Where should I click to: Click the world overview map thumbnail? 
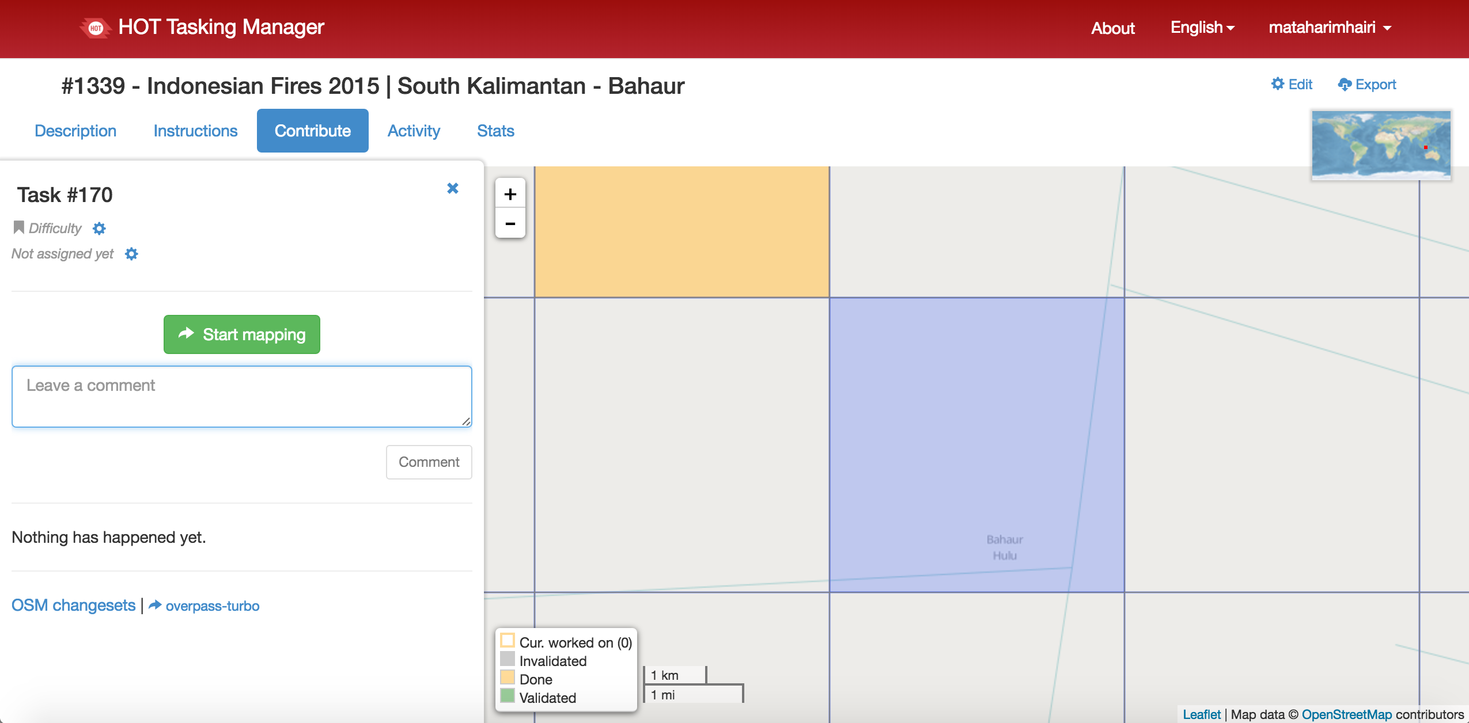tap(1381, 144)
